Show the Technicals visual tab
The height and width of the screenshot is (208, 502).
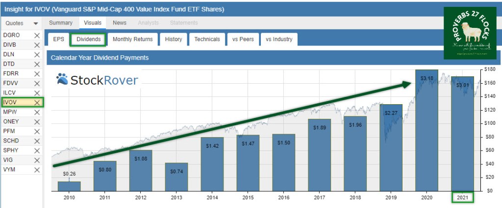[x=208, y=39]
